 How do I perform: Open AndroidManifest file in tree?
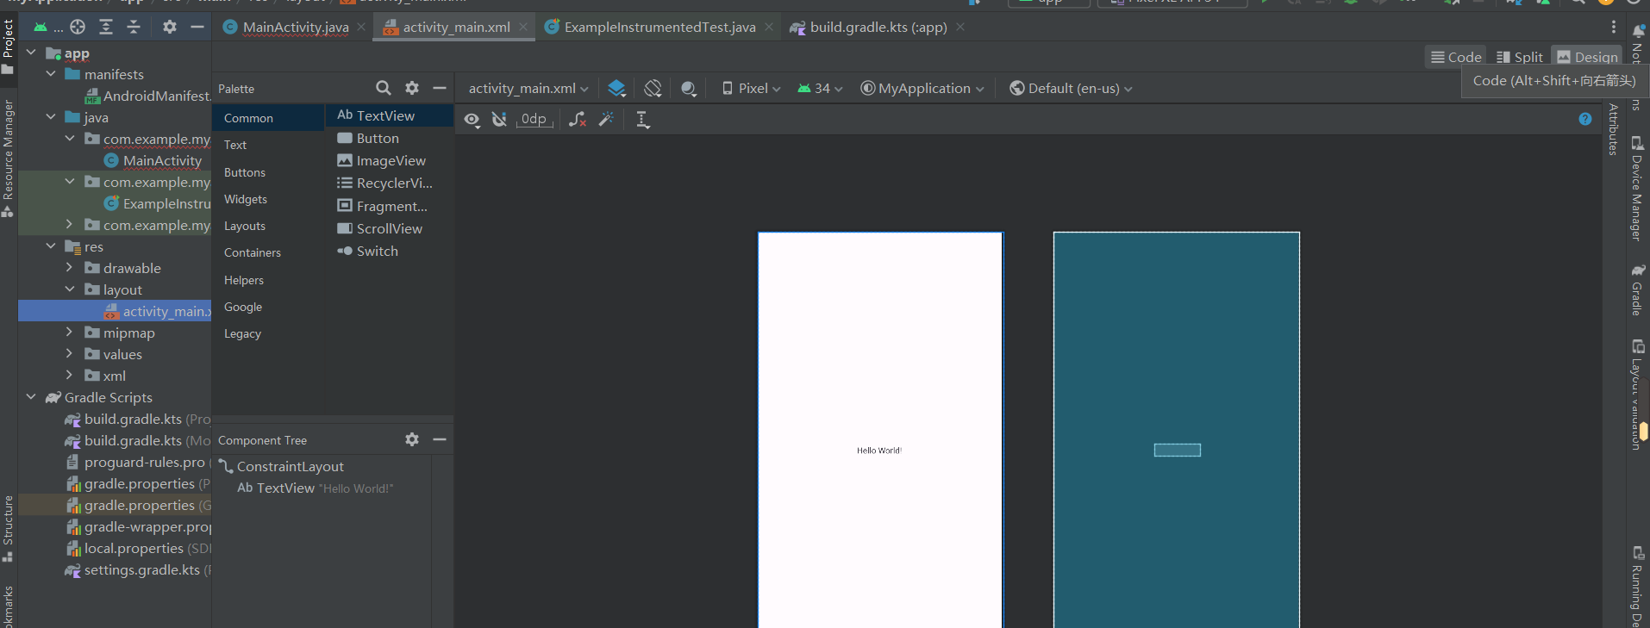[148, 96]
